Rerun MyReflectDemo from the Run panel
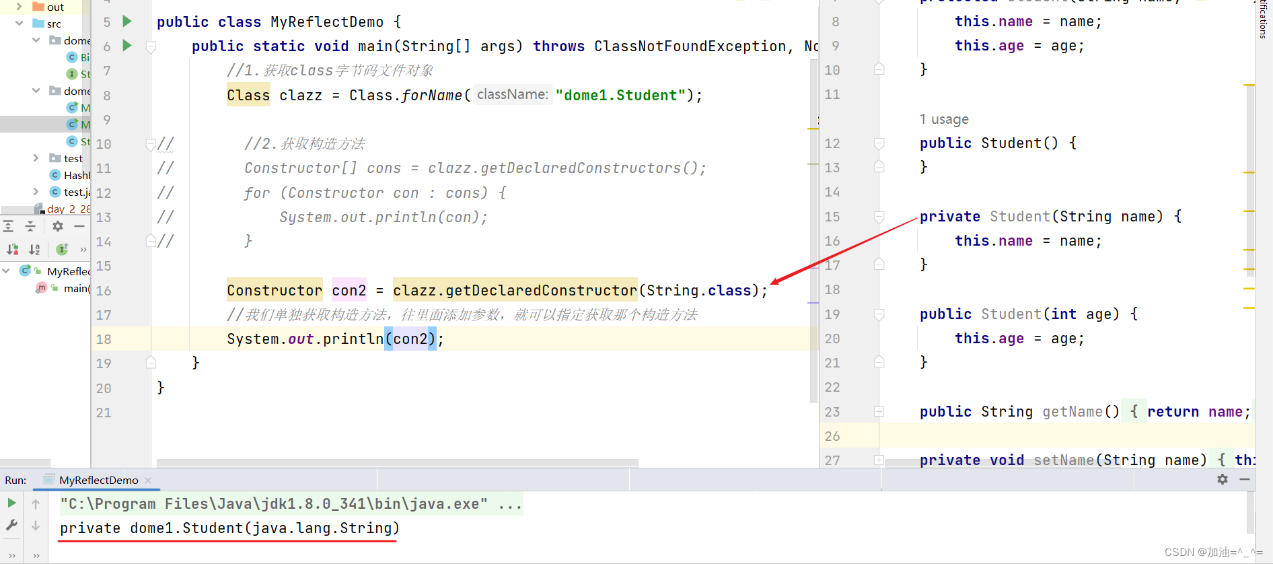1273x564 pixels. click(x=11, y=503)
